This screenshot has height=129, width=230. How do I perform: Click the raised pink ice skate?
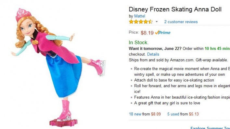pos(97,67)
